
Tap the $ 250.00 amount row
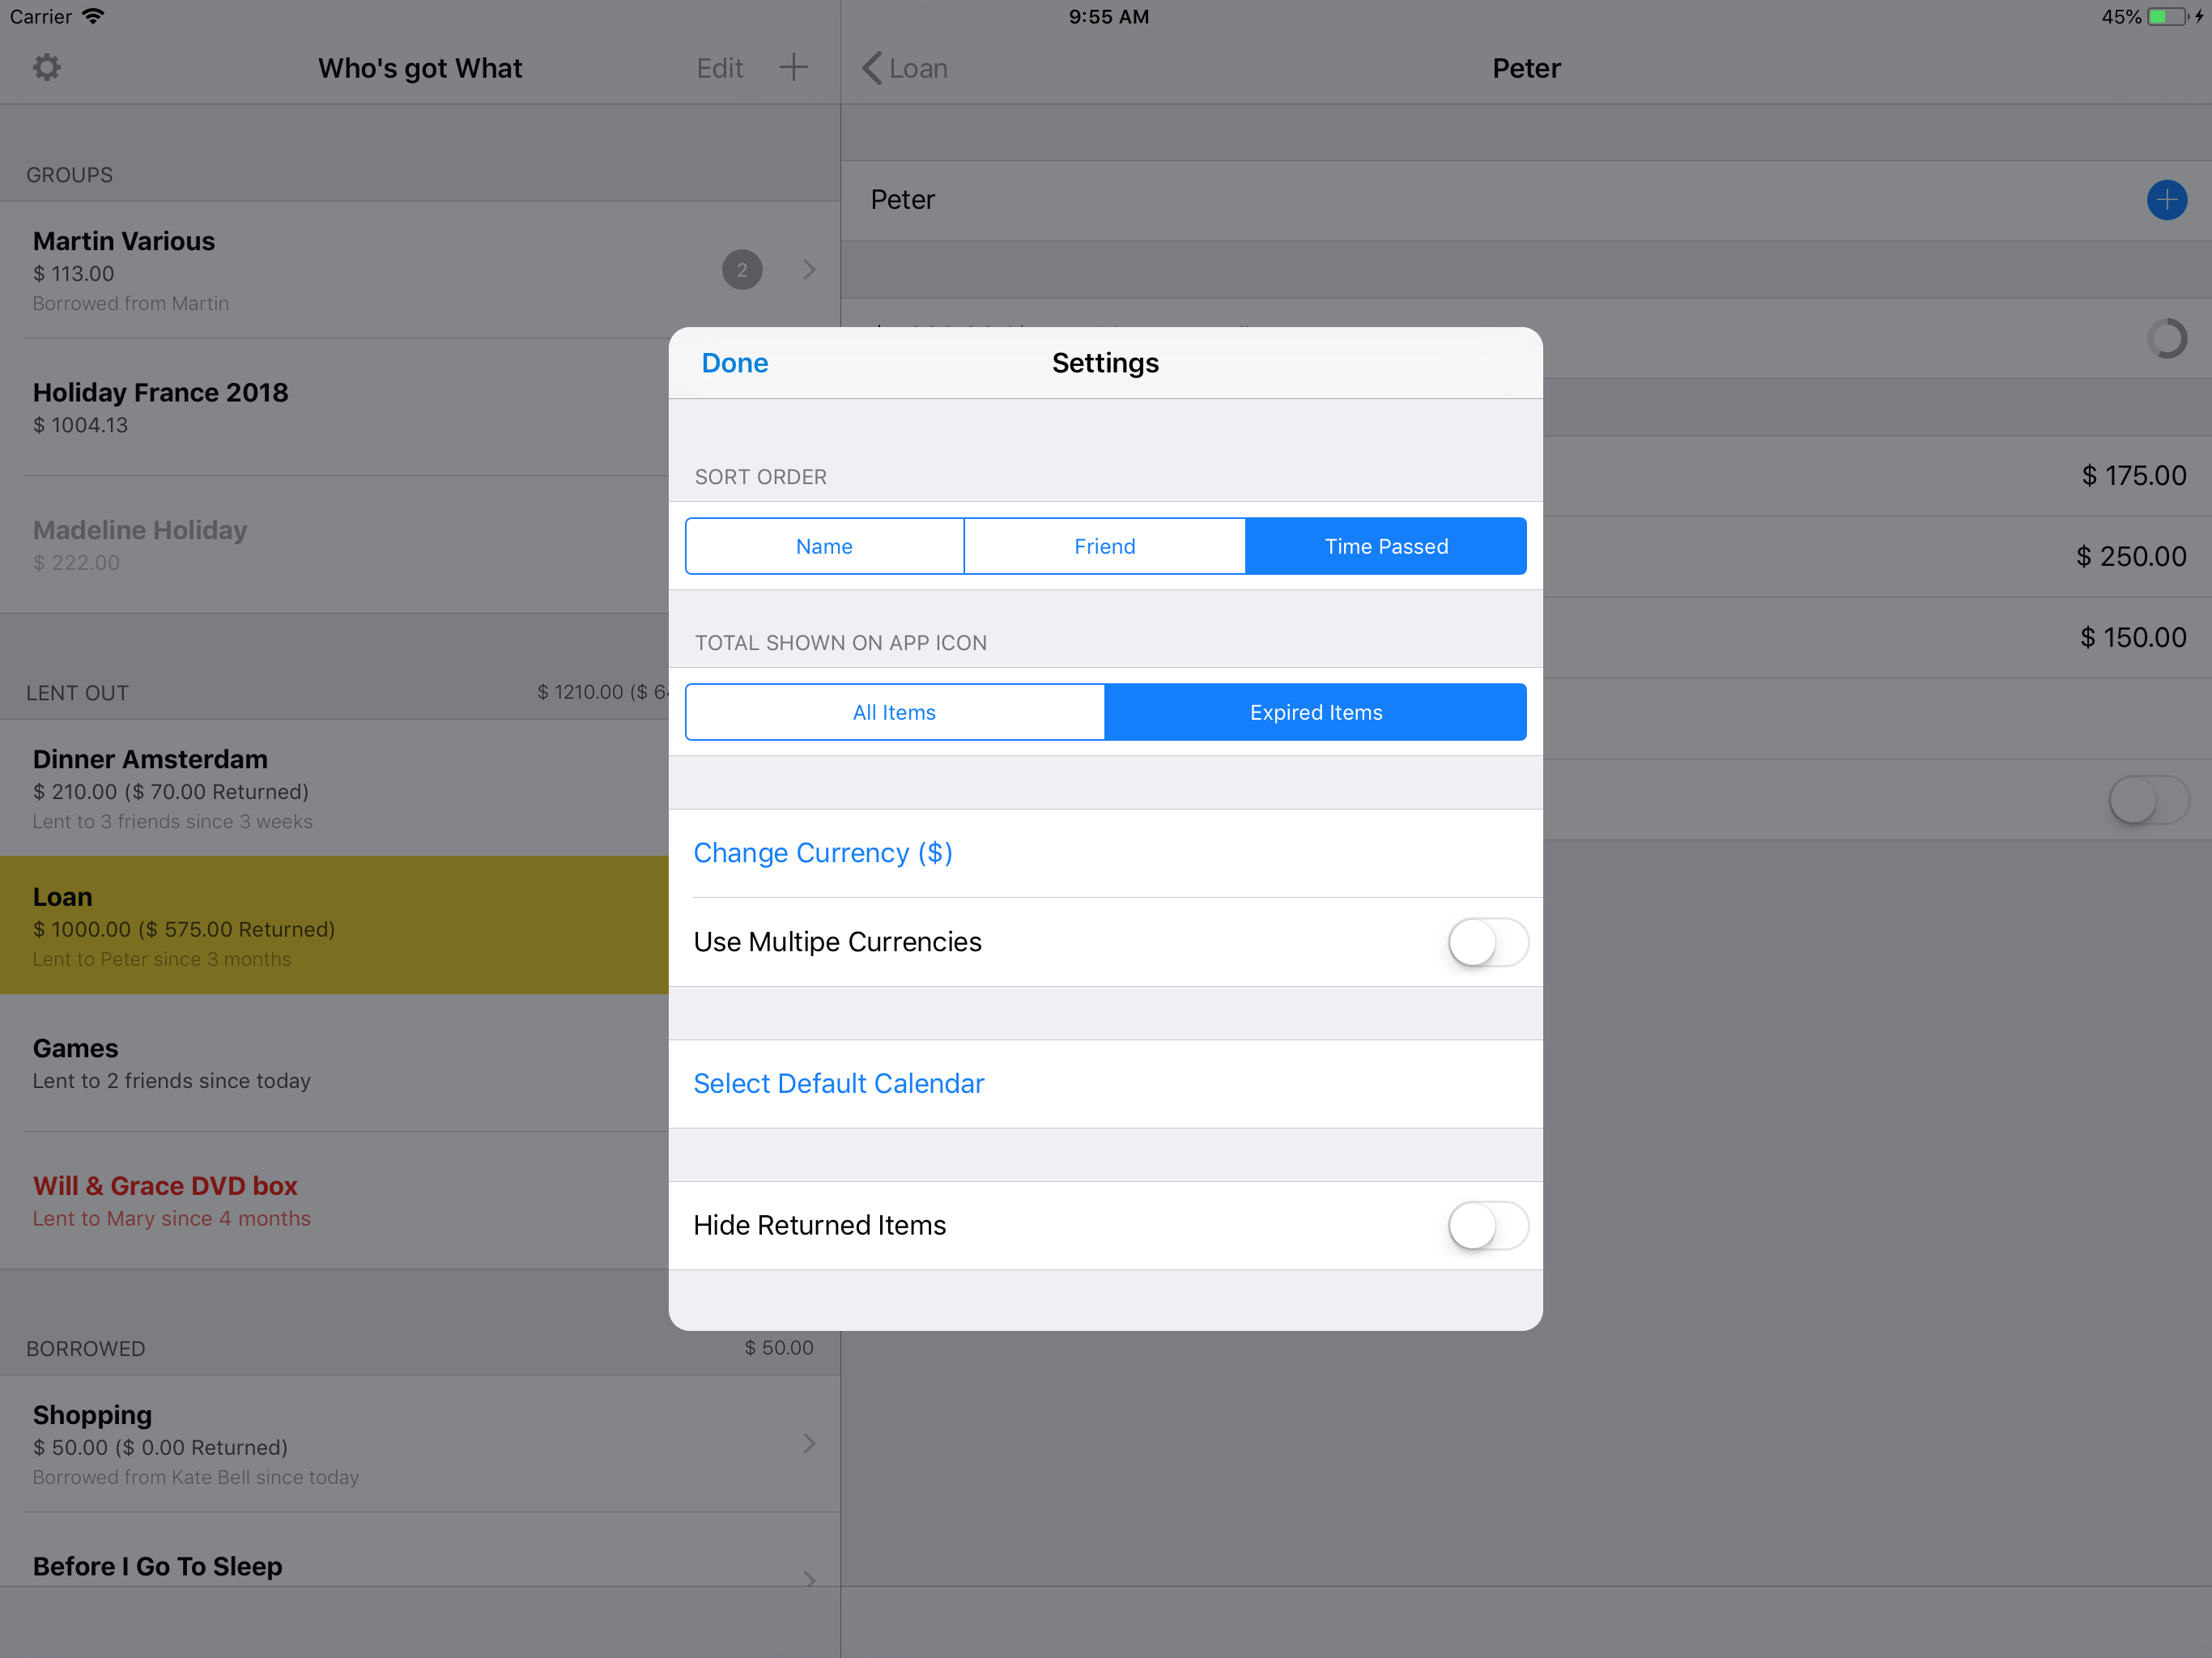pos(1877,557)
